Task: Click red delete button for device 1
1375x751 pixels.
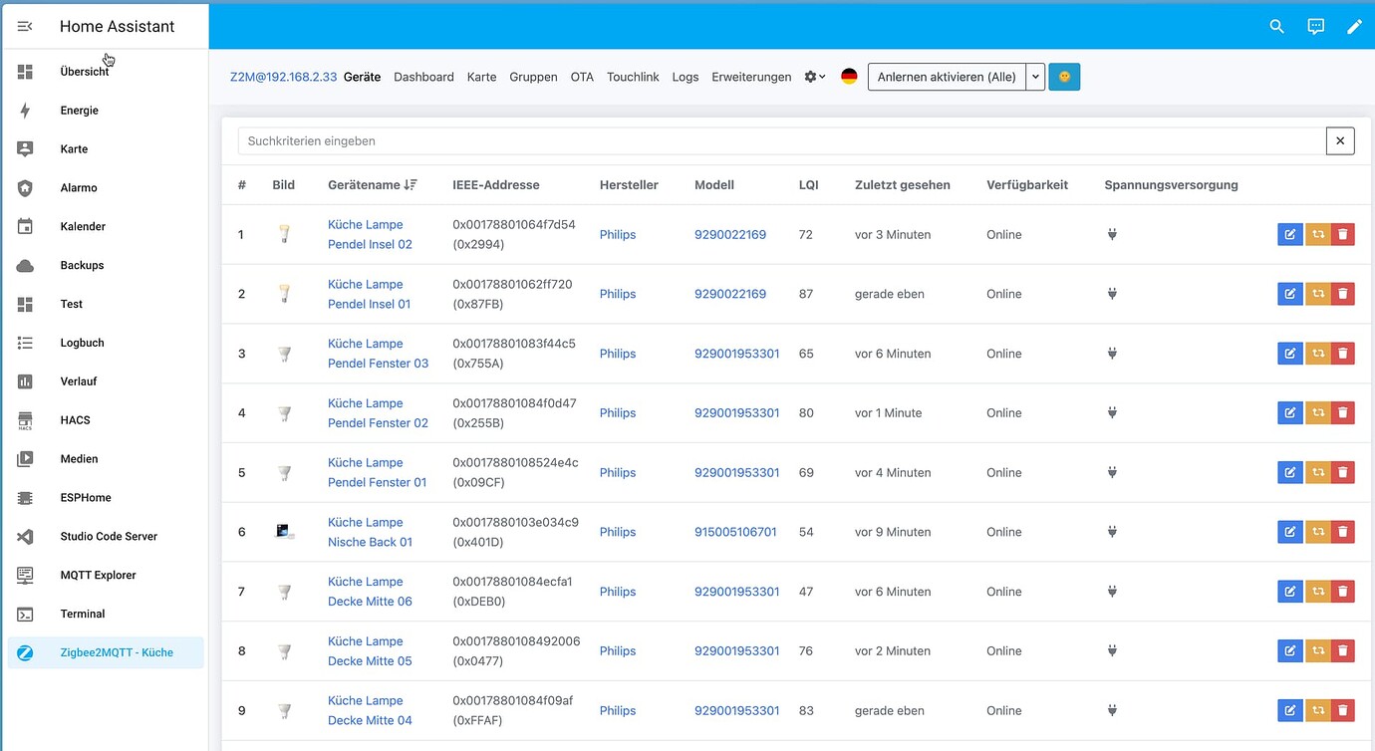Action: pyautogui.click(x=1342, y=235)
